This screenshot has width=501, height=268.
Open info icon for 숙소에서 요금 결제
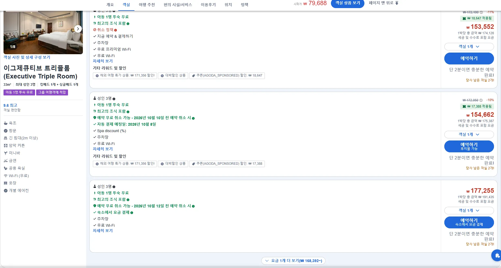point(132,213)
